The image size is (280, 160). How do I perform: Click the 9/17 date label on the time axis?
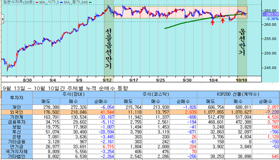[x=134, y=80]
